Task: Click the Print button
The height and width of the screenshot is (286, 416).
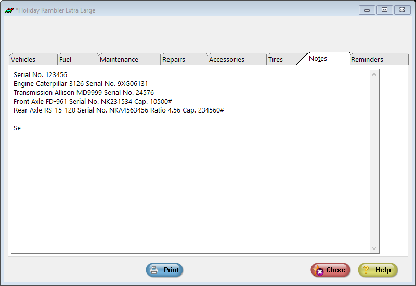Action: [x=164, y=270]
